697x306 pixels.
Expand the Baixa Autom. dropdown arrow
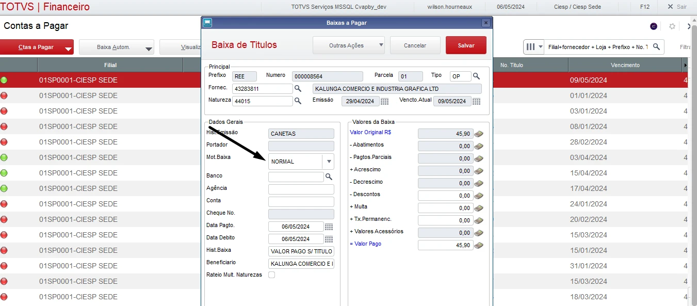[x=149, y=48]
